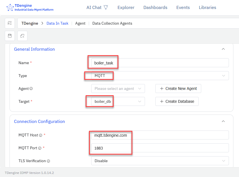Click the info icon next to Agent

[31, 88]
